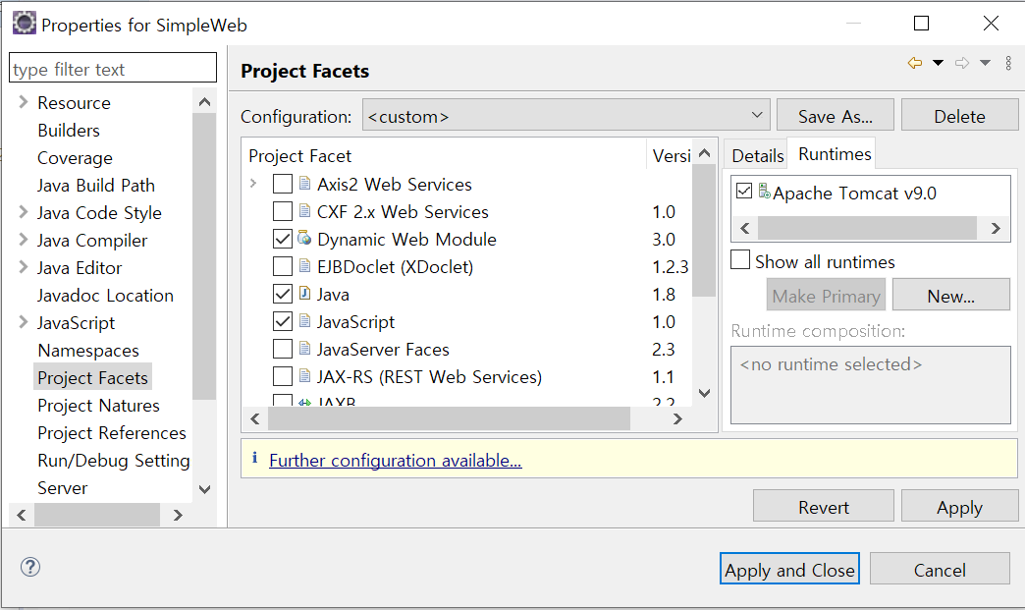Click the help question mark icon

tap(30, 567)
